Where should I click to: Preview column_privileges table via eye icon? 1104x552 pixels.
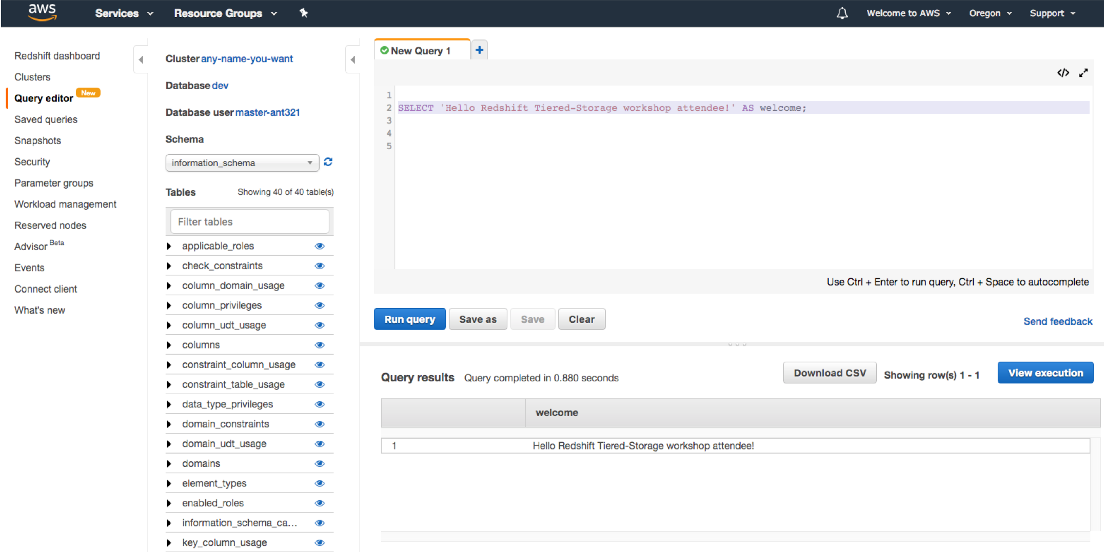point(320,305)
